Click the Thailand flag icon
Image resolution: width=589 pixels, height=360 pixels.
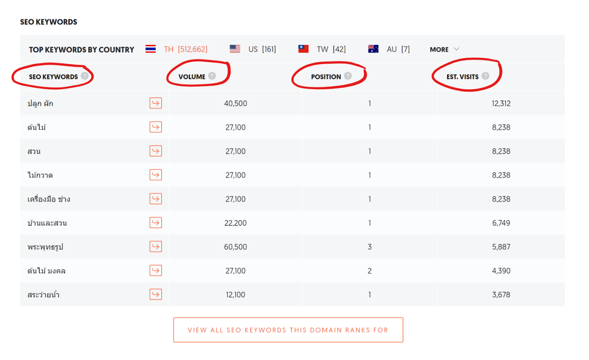point(151,49)
